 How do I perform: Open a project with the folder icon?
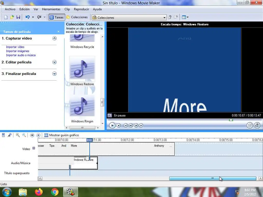(x=12, y=17)
